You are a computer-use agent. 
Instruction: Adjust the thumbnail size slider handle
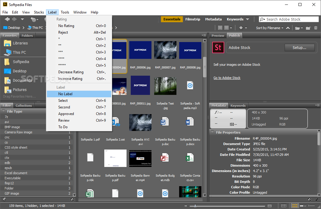click(x=195, y=206)
